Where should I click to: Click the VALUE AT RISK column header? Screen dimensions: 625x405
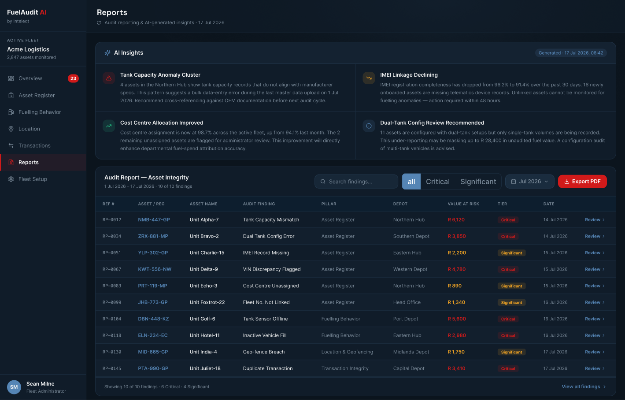pyautogui.click(x=463, y=204)
